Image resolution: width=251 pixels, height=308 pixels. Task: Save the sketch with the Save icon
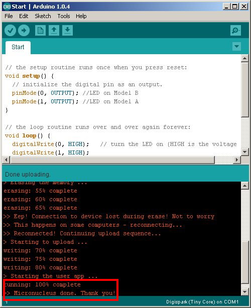click(x=67, y=31)
